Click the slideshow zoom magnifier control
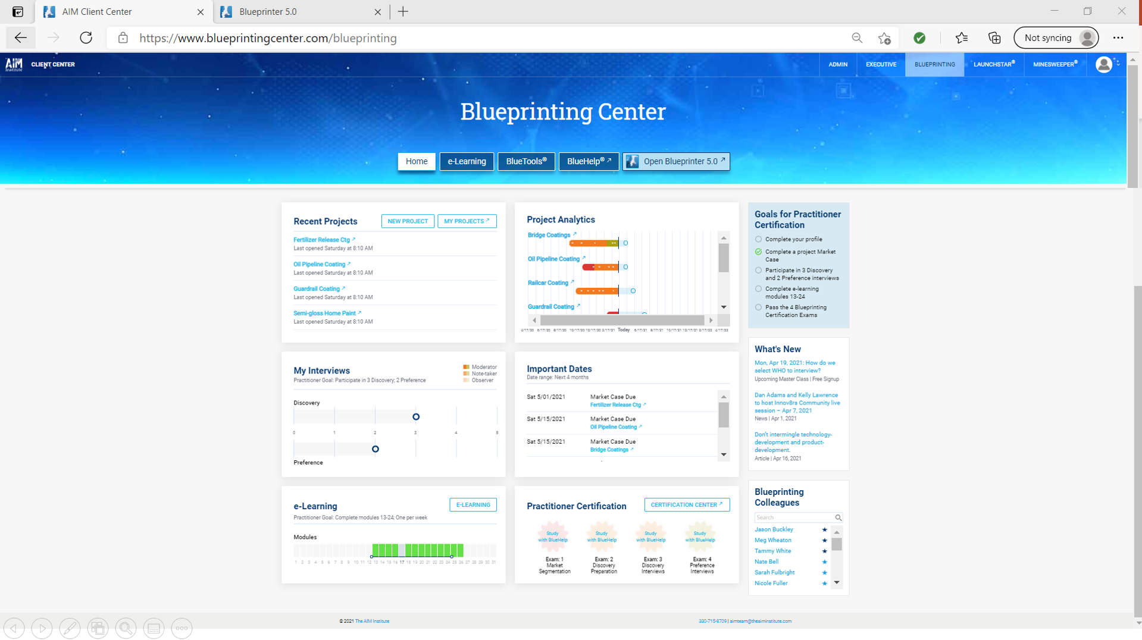 coord(126,628)
